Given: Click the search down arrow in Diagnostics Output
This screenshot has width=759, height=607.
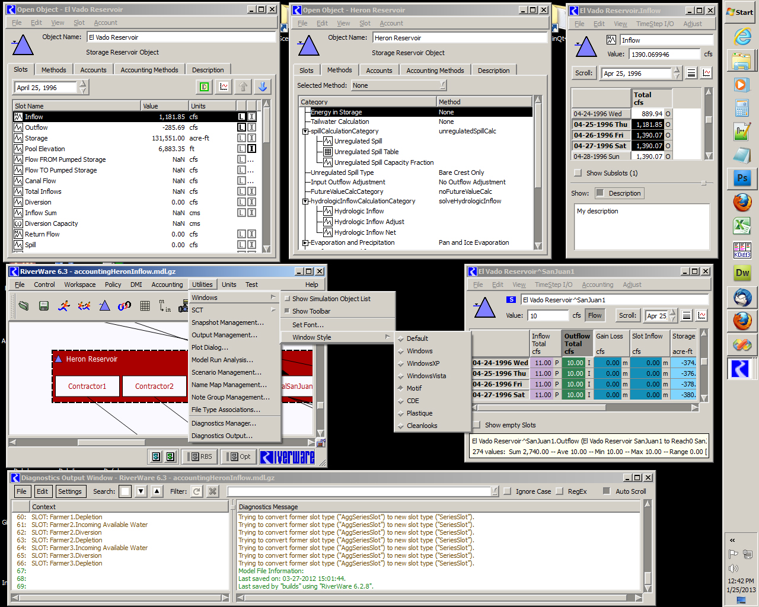Looking at the screenshot, I should [141, 491].
